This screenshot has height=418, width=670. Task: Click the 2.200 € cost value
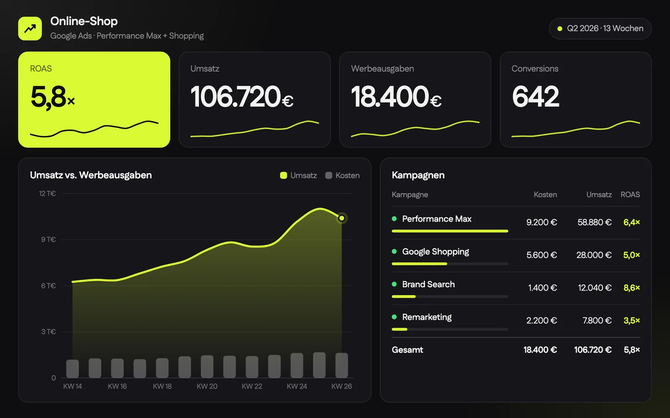coord(541,321)
